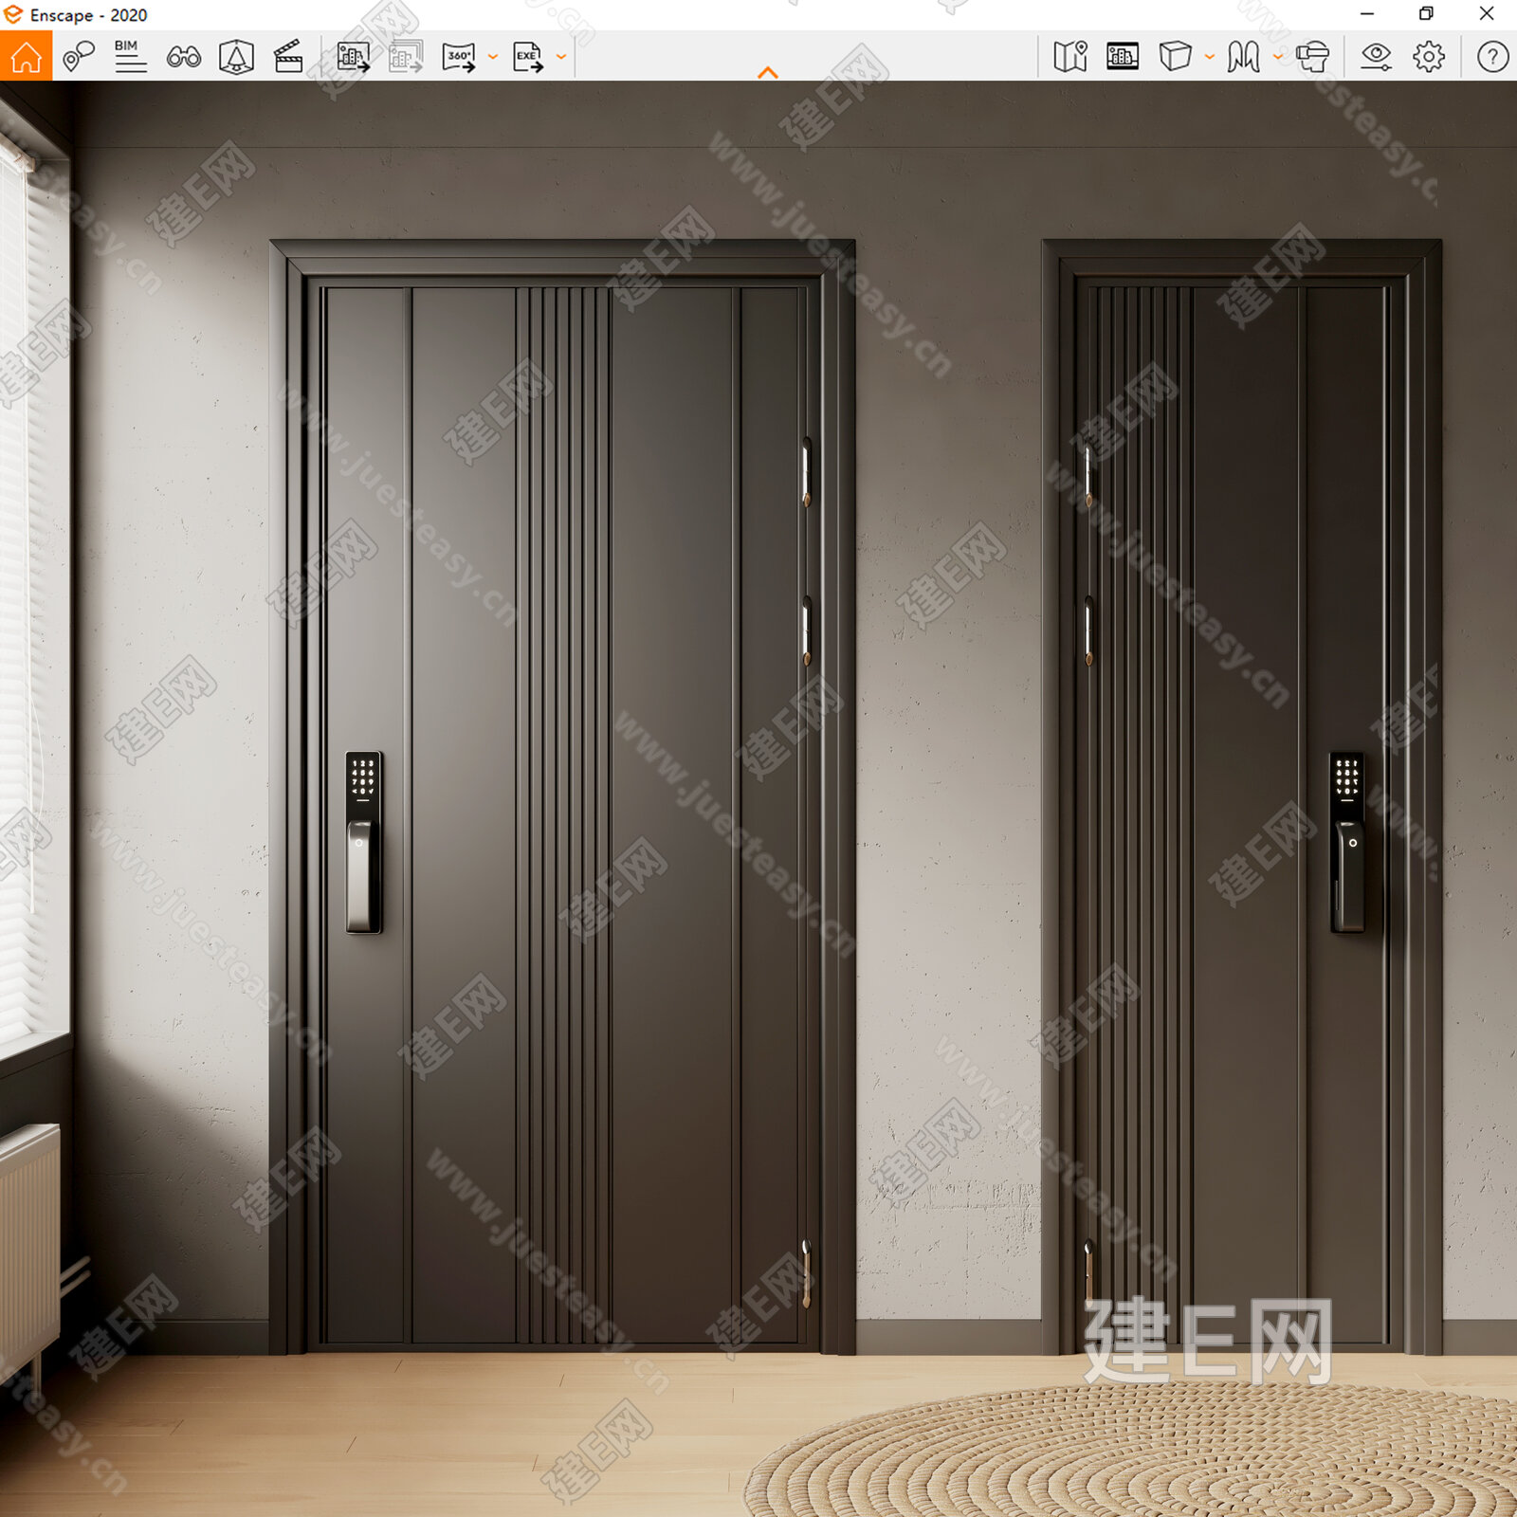Open General Settings gear icon
Viewport: 1517px width, 1517px height.
click(1429, 57)
